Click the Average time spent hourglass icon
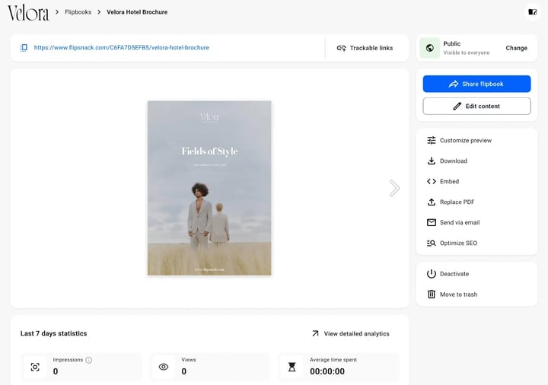The height and width of the screenshot is (385, 548). tap(292, 367)
